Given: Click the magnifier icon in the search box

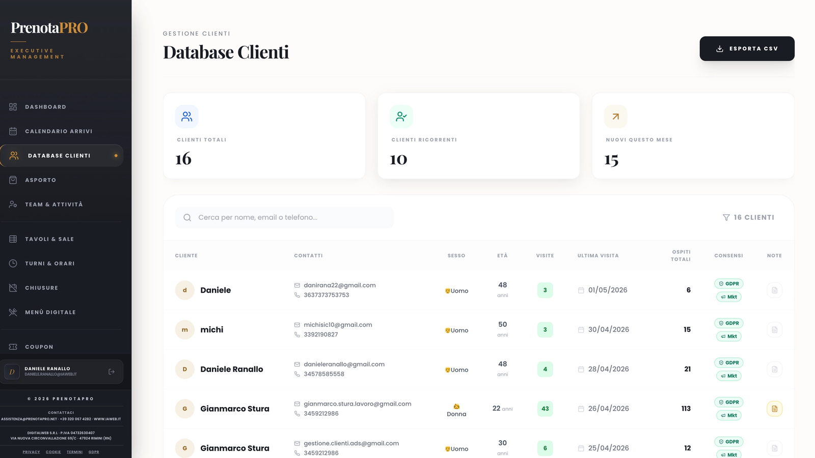Looking at the screenshot, I should [187, 217].
